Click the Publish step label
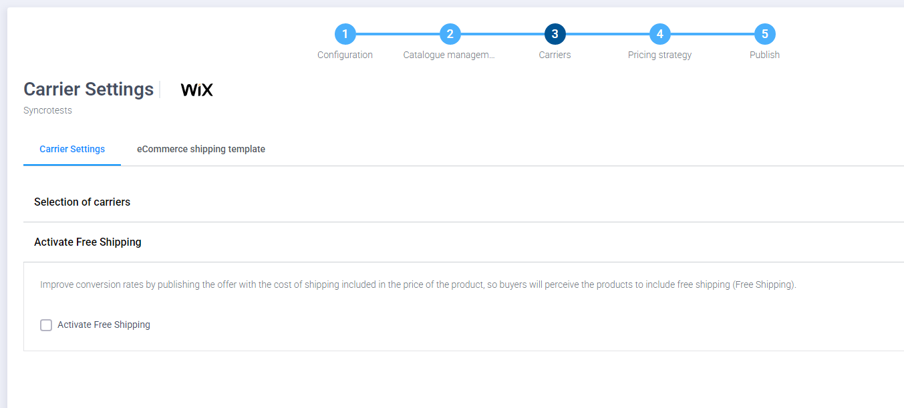Image resolution: width=904 pixels, height=408 pixels. tap(764, 55)
